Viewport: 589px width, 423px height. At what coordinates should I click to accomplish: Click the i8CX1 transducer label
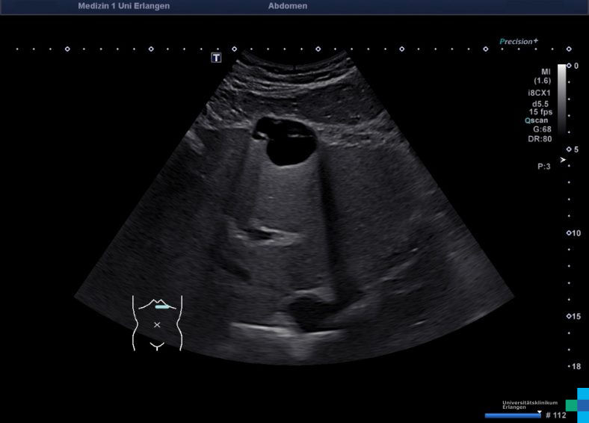pos(539,93)
